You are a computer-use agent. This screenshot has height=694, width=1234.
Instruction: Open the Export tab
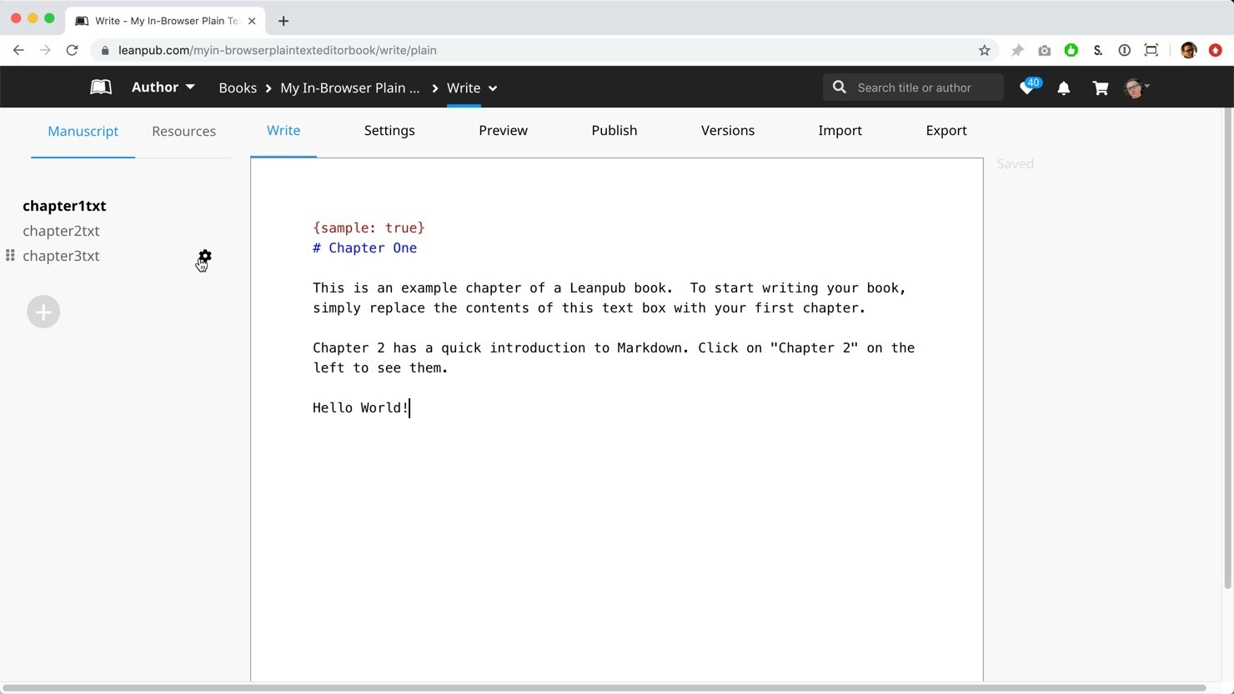click(x=946, y=131)
